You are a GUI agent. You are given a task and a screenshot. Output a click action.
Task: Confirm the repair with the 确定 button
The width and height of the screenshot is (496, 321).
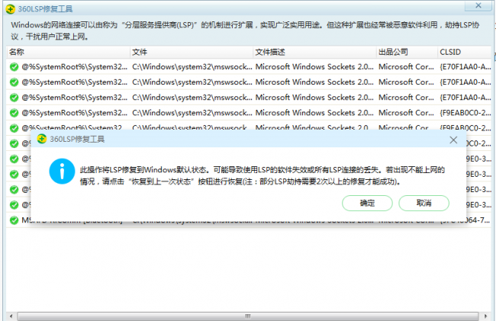(x=367, y=203)
